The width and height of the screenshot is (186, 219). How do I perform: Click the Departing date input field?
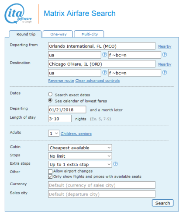[x=67, y=109]
